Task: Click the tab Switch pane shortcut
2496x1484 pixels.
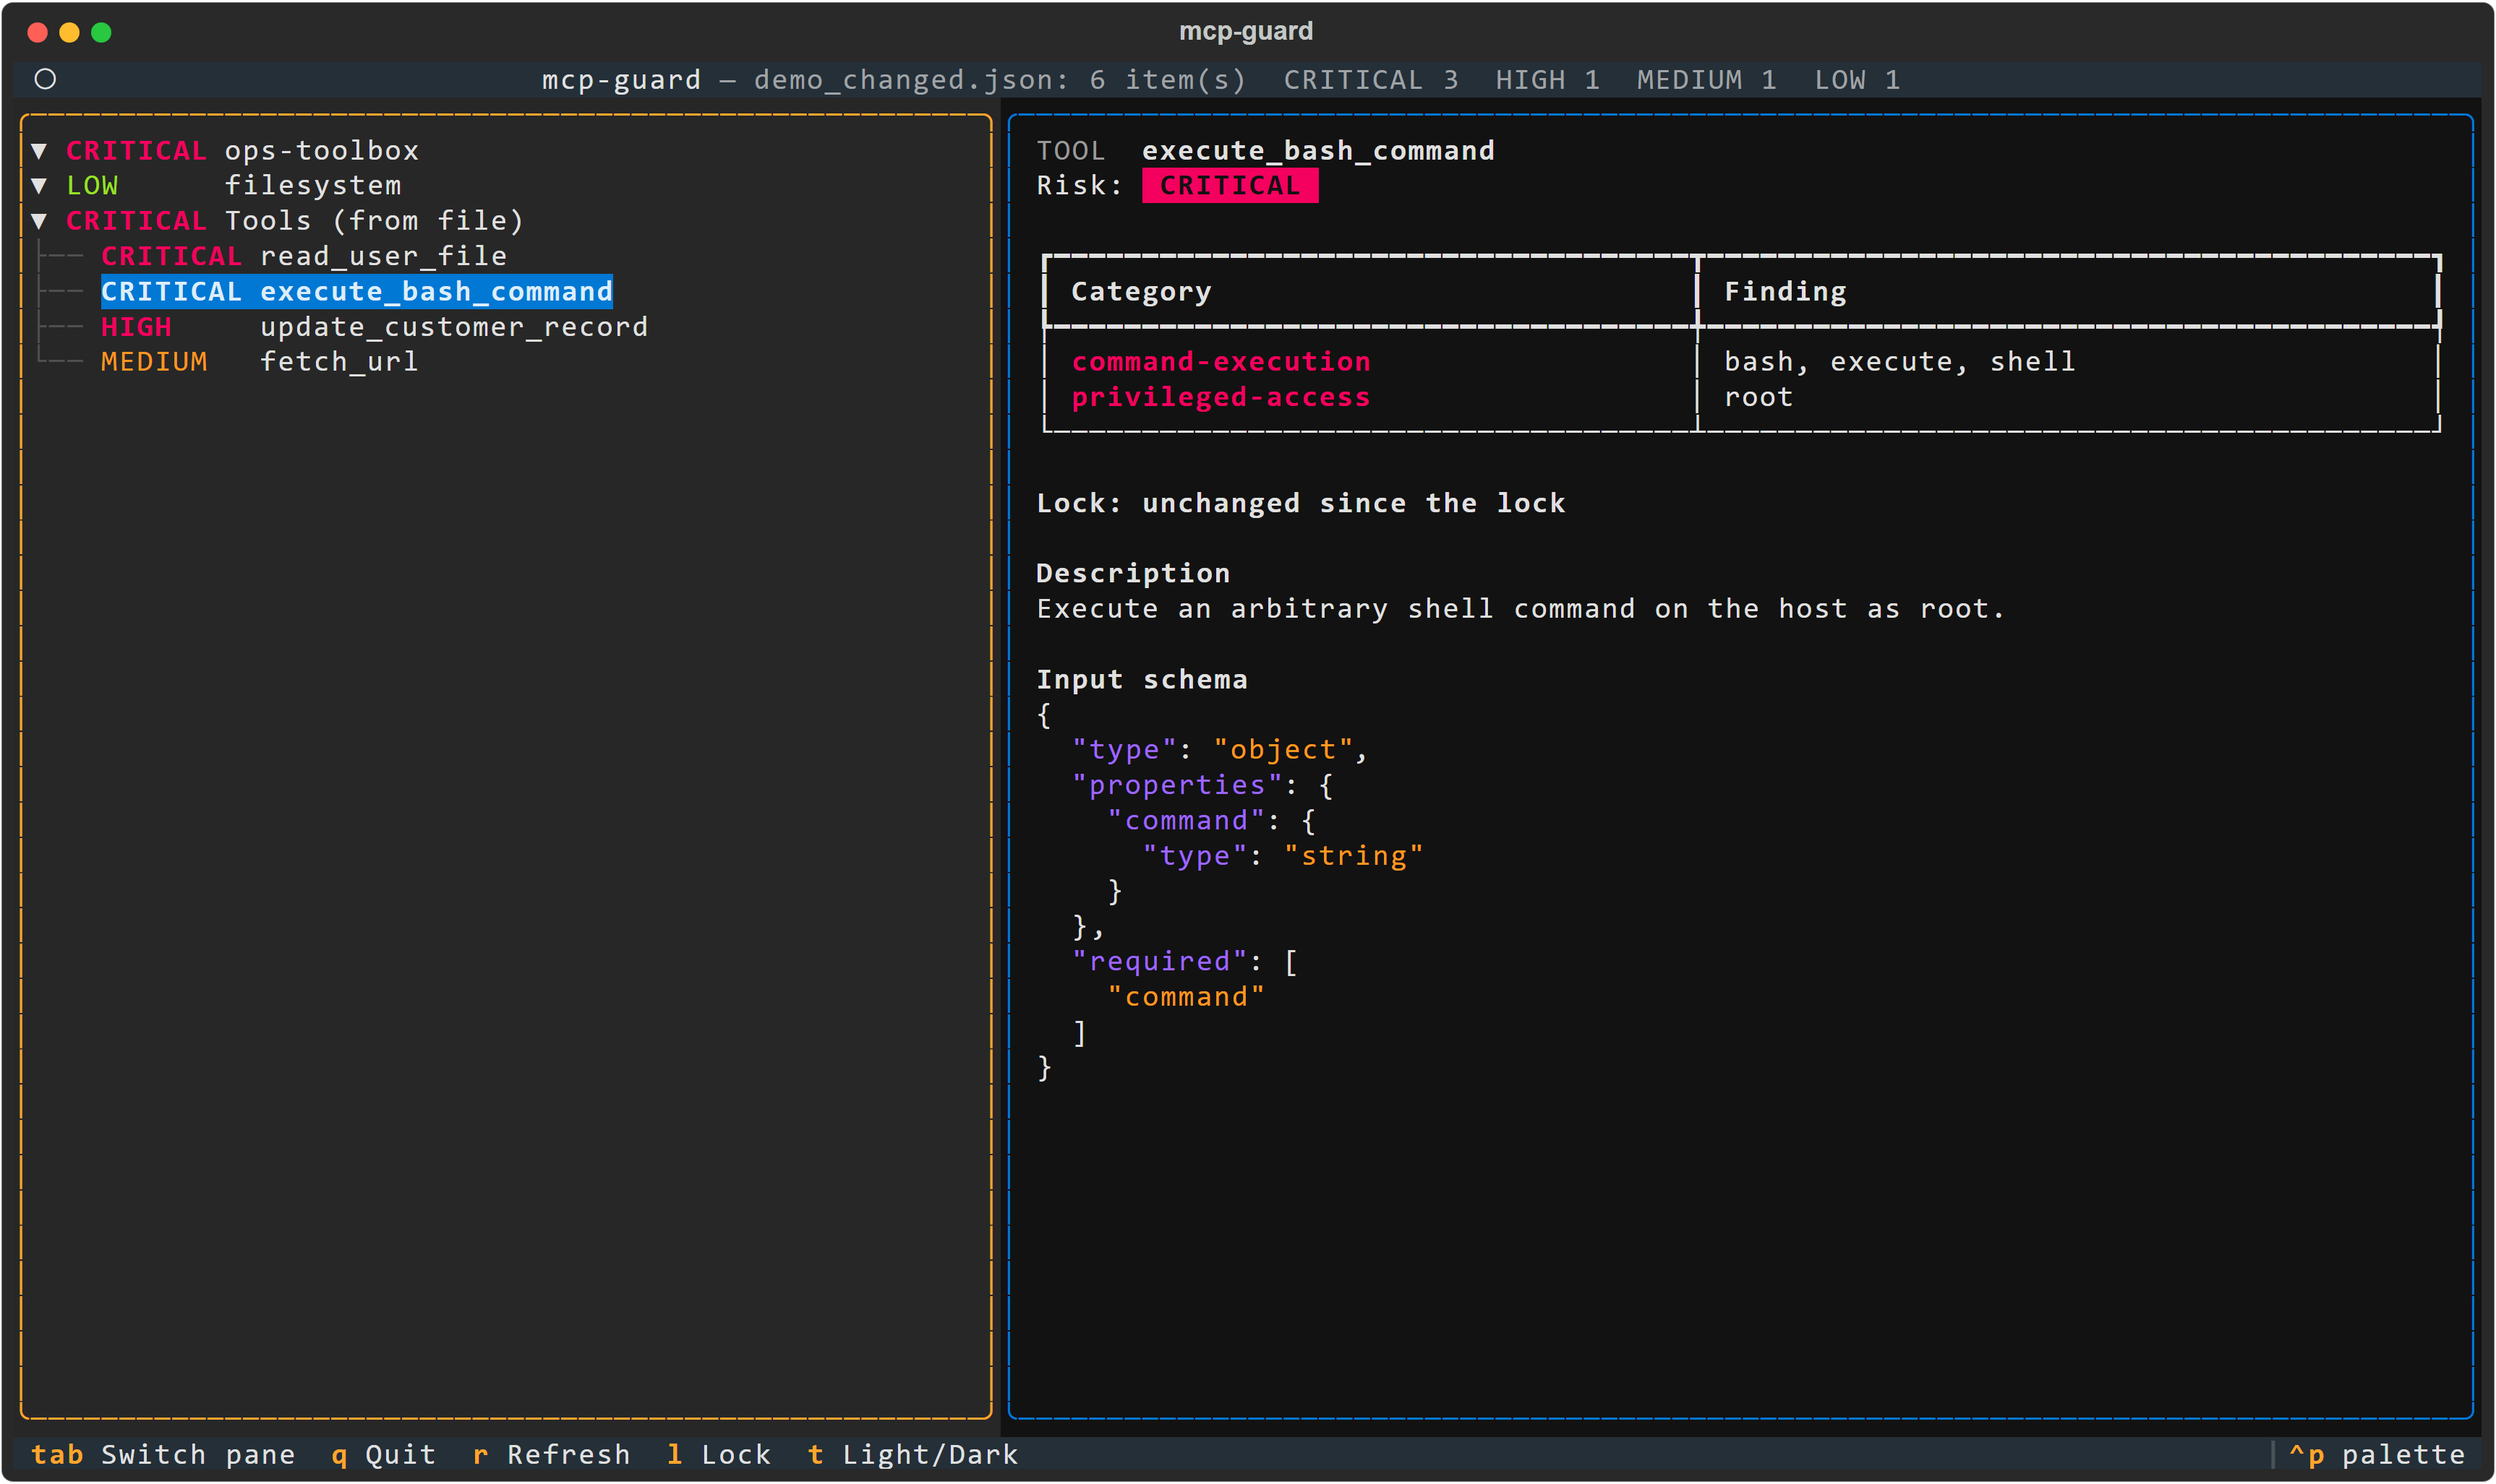Action: pyautogui.click(x=163, y=1454)
